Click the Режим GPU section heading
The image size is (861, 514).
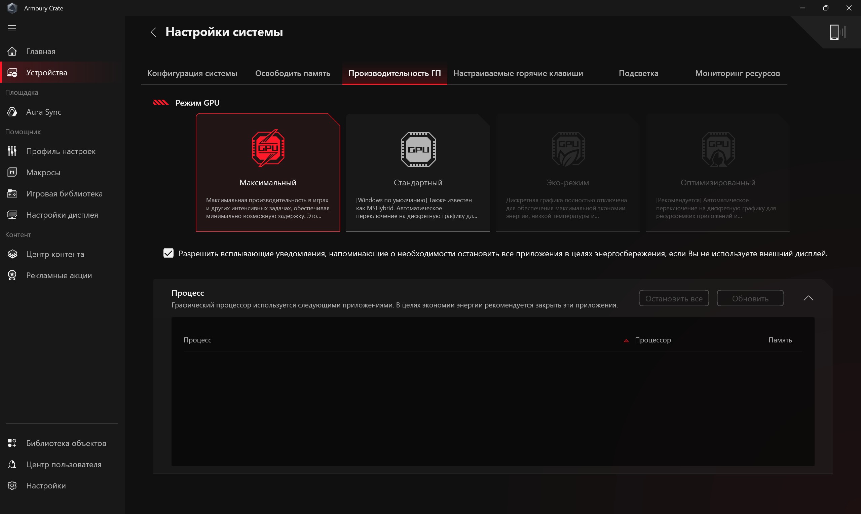pos(197,103)
